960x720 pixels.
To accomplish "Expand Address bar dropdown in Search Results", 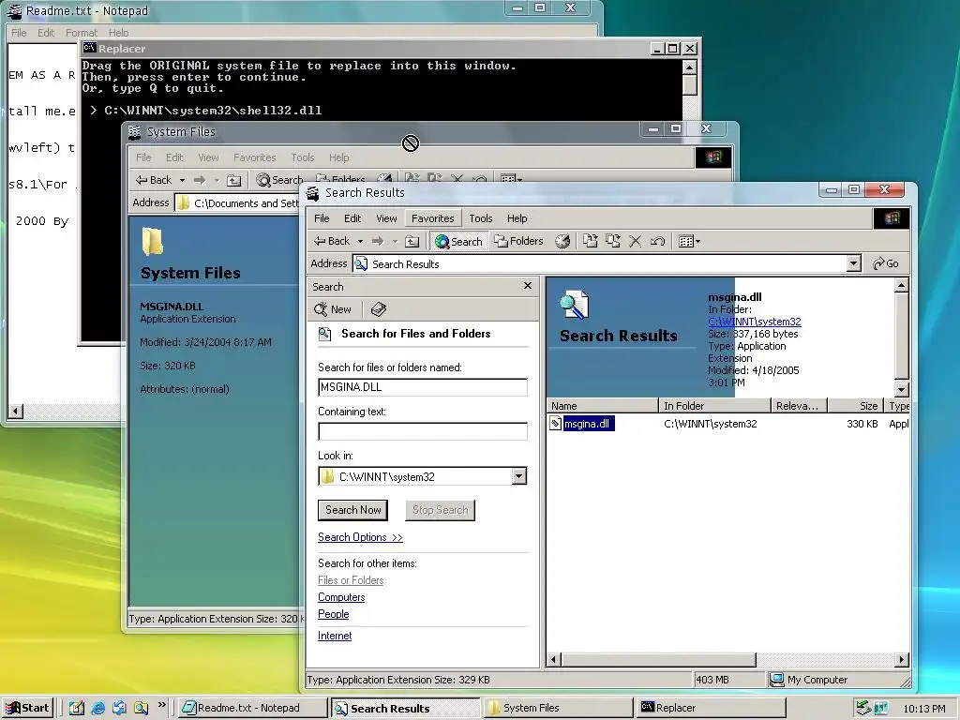I will [853, 263].
